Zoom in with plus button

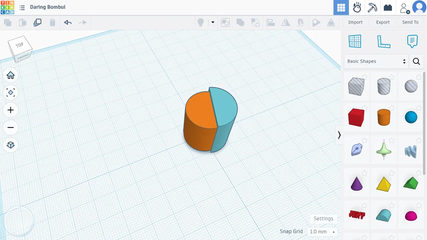(x=11, y=110)
